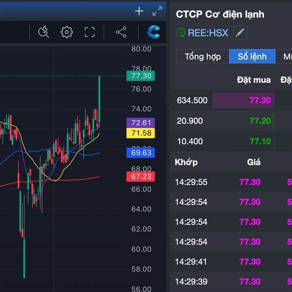Click the blue C logo icon

tap(153, 32)
